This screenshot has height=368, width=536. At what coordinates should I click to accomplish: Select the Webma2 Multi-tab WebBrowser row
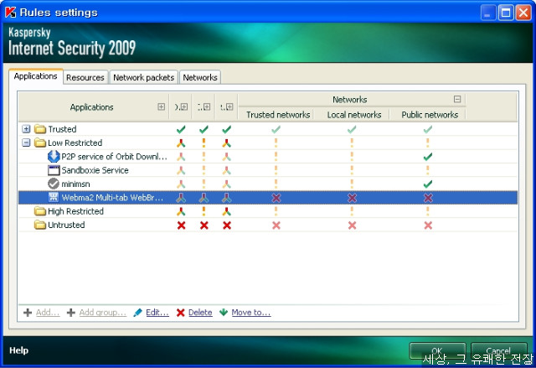(x=268, y=197)
